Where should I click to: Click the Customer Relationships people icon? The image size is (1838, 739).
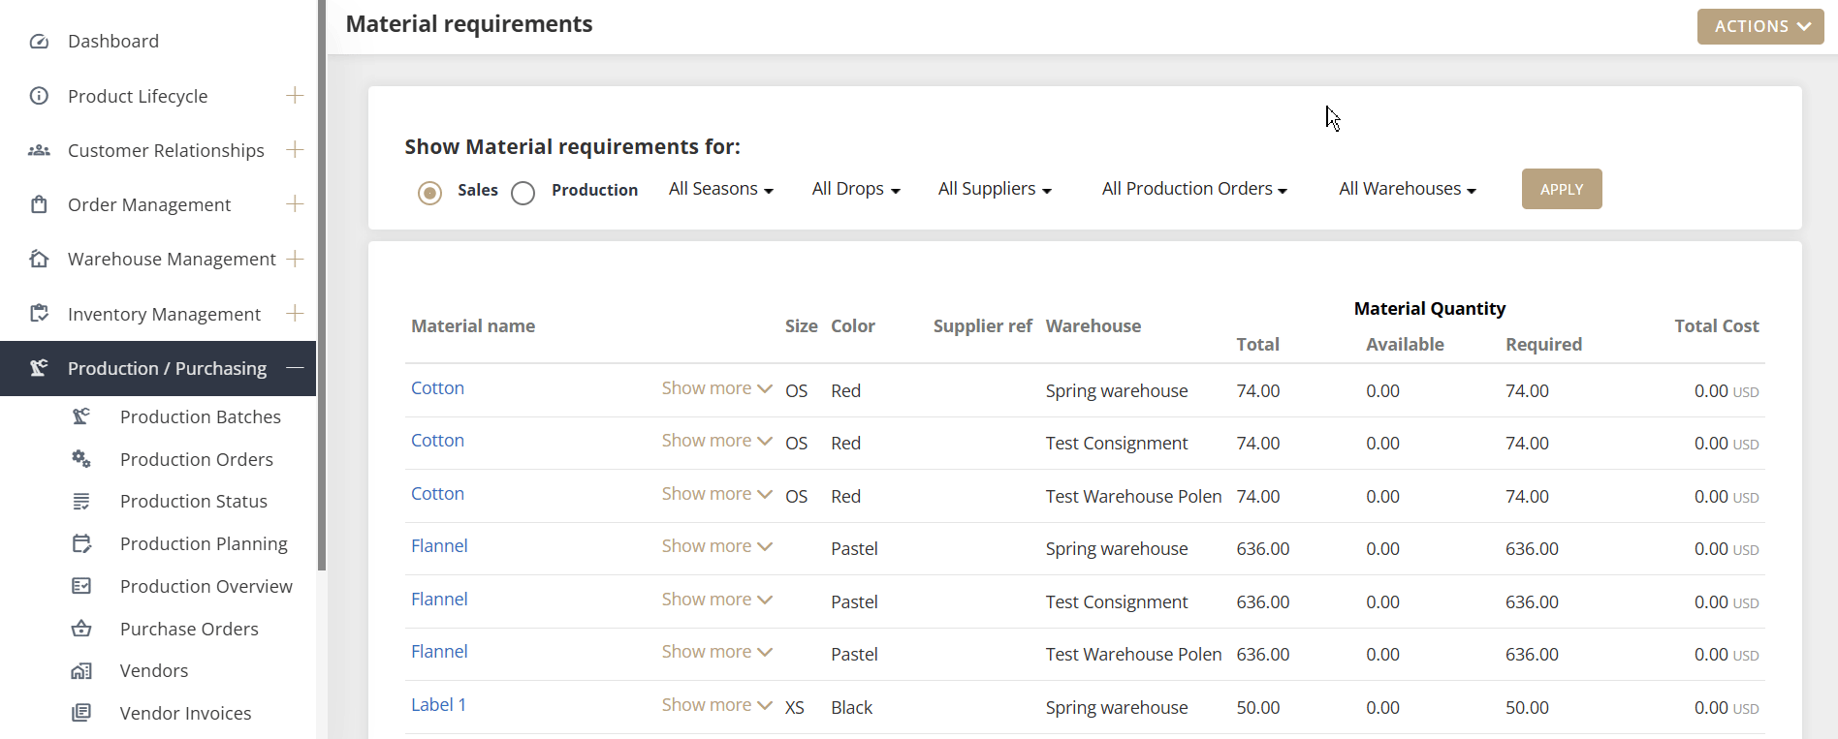pyautogui.click(x=39, y=150)
